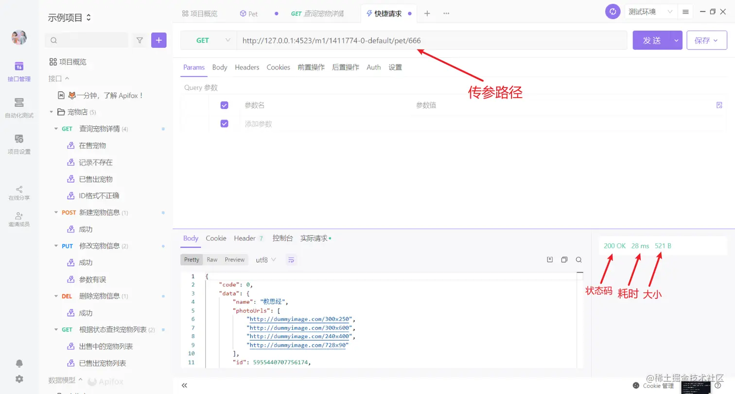Download the response body
This screenshot has height=394, width=735.
click(x=549, y=259)
